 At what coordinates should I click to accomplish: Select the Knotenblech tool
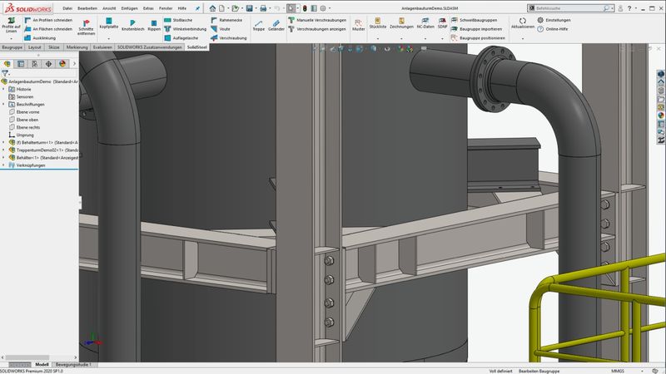[x=133, y=21]
